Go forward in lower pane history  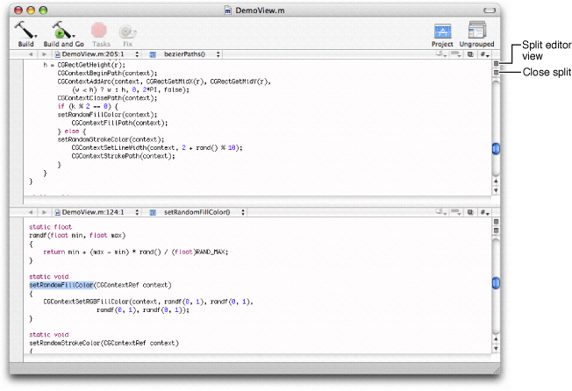click(x=42, y=212)
